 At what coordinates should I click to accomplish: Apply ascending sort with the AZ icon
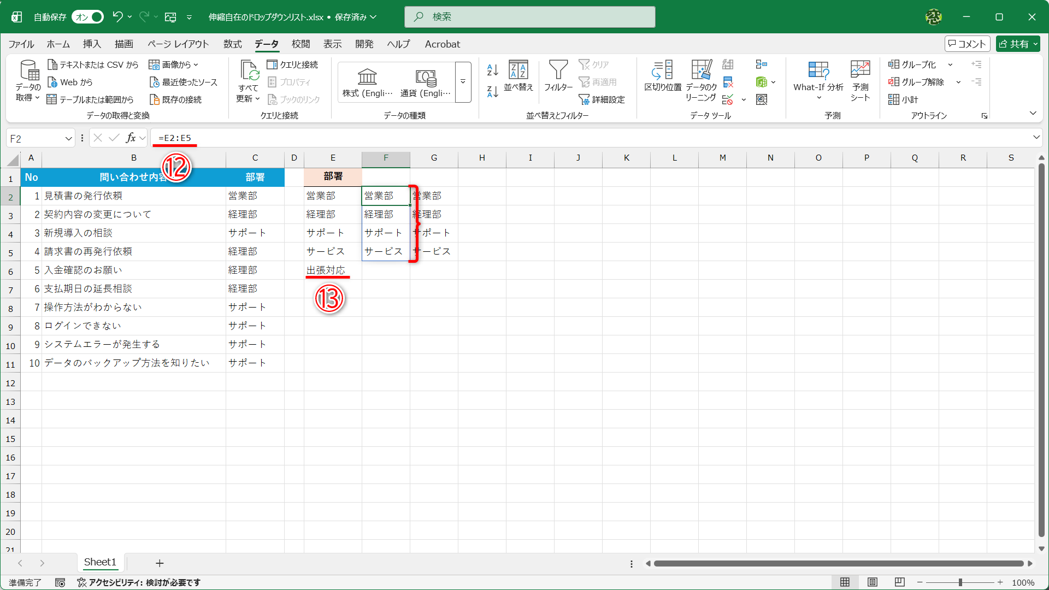[492, 70]
